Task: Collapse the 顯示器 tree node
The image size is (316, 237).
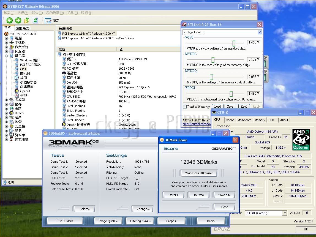Action: [x=6, y=56]
